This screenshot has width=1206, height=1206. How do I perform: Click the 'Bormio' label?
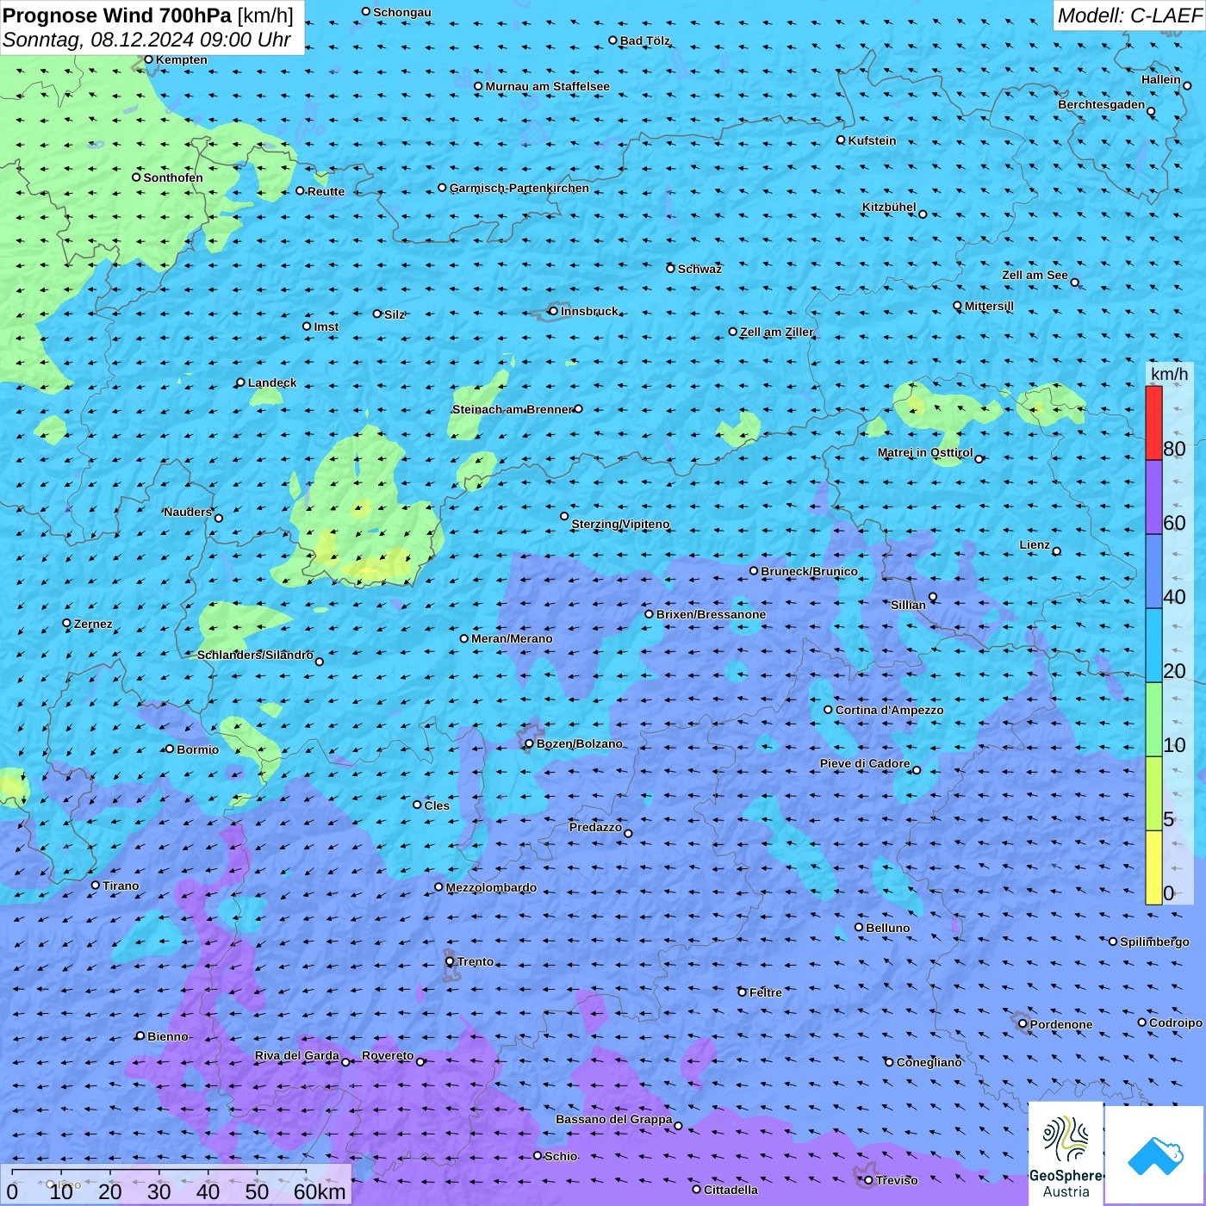[197, 749]
